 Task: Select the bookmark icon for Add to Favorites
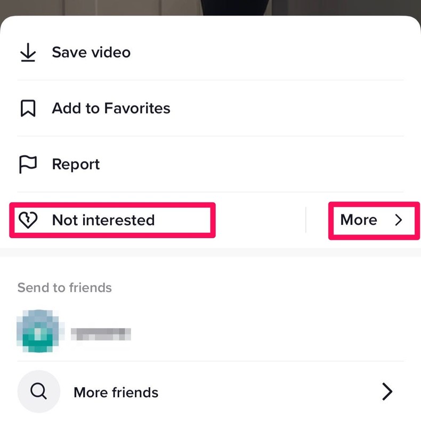click(27, 107)
